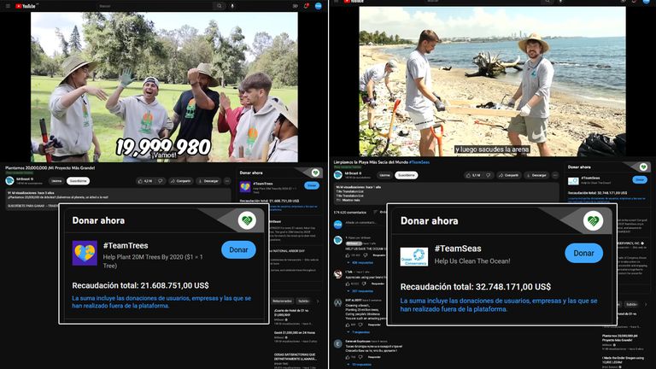This screenshot has height=369, width=656.
Task: Play the beach cleanup video in right window
Action: pyautogui.click(x=492, y=82)
